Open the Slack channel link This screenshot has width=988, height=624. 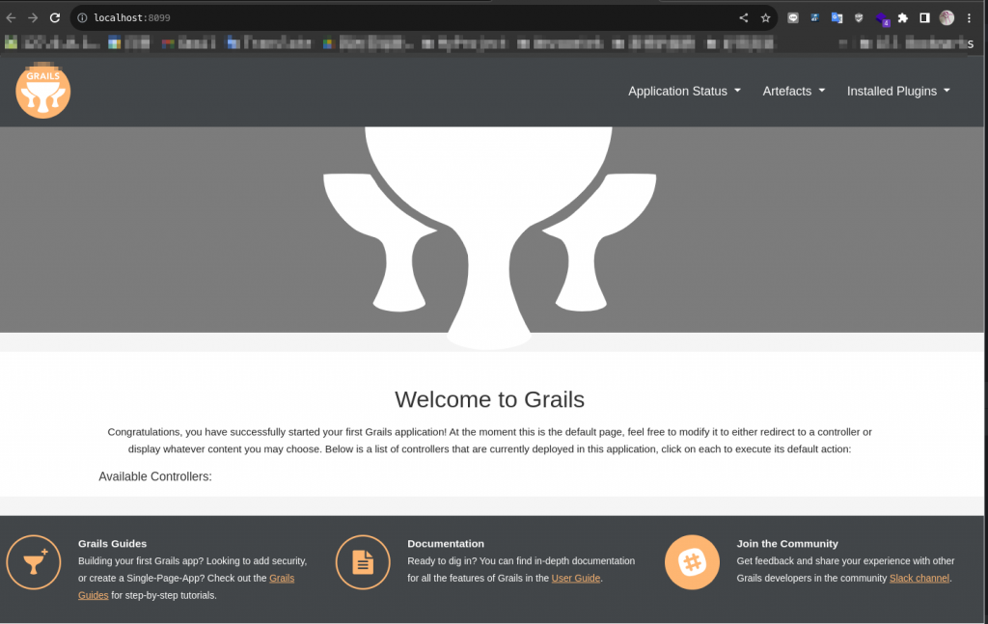[x=919, y=578]
